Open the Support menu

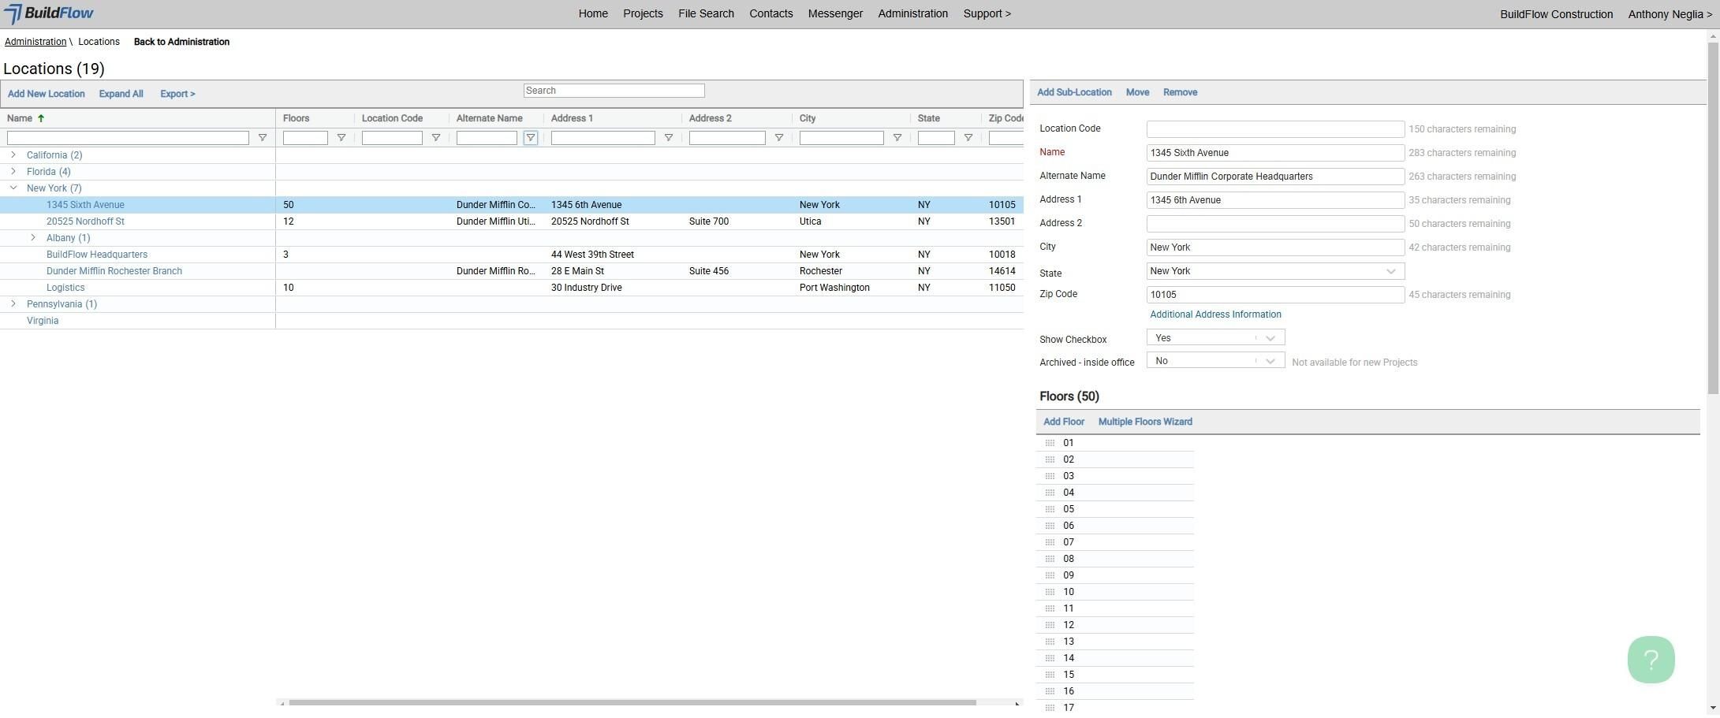click(987, 13)
